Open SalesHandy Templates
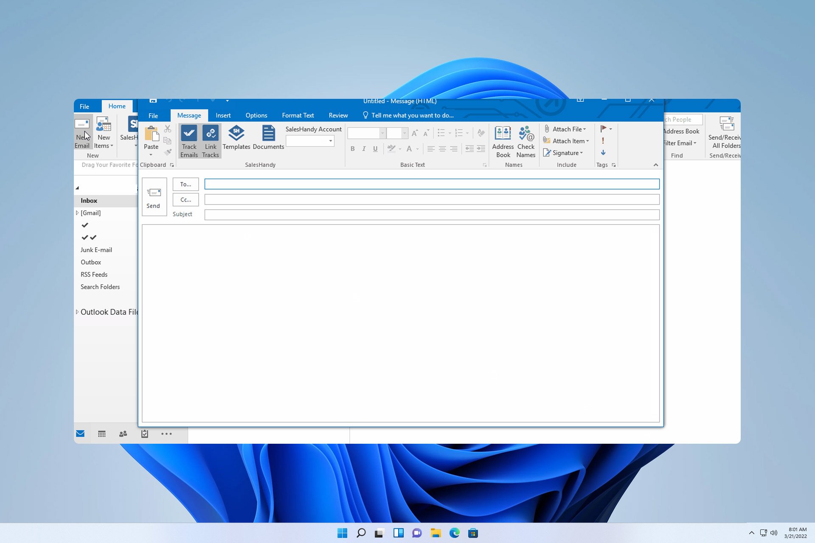This screenshot has height=543, width=815. (236, 138)
